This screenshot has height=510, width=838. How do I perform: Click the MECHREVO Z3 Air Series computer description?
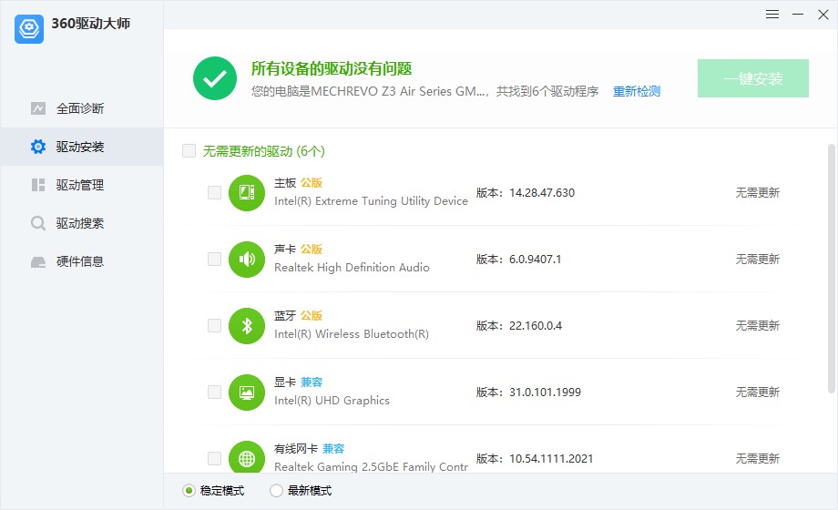pyautogui.click(x=424, y=91)
